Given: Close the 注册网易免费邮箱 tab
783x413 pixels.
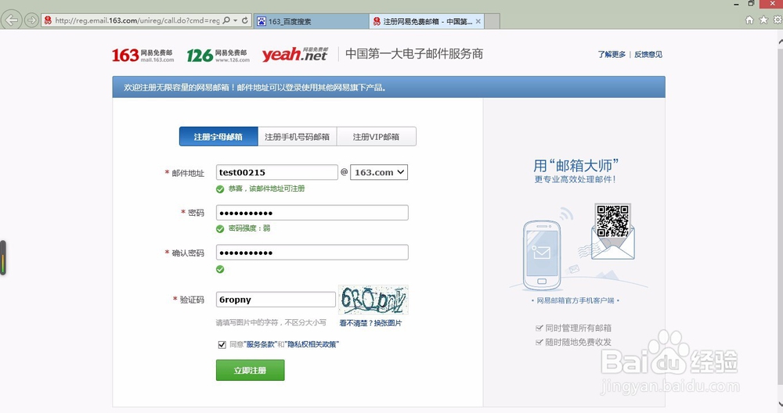Looking at the screenshot, I should 478,21.
